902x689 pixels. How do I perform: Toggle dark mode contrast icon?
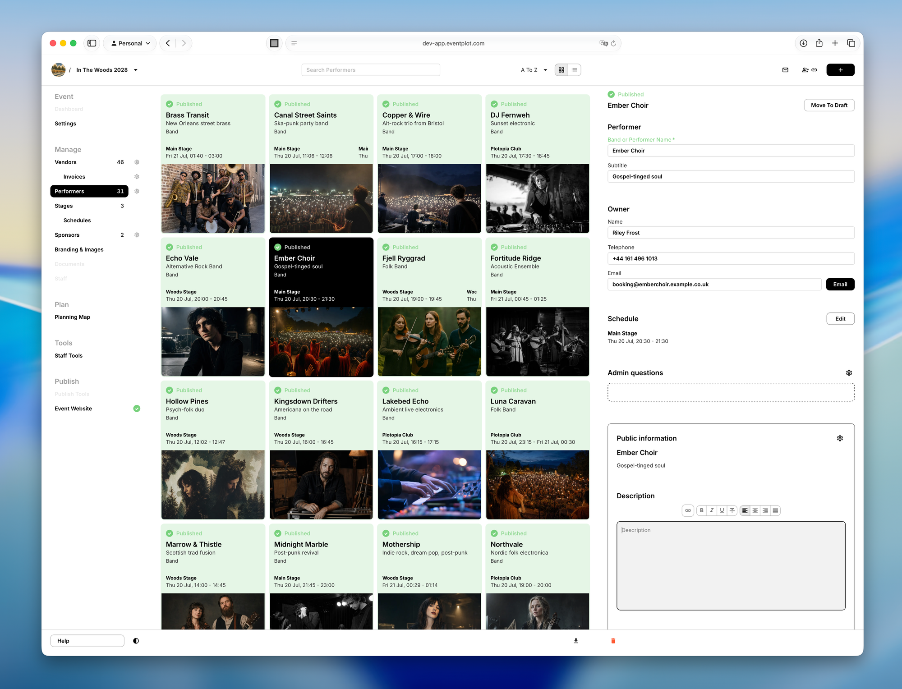(x=136, y=641)
